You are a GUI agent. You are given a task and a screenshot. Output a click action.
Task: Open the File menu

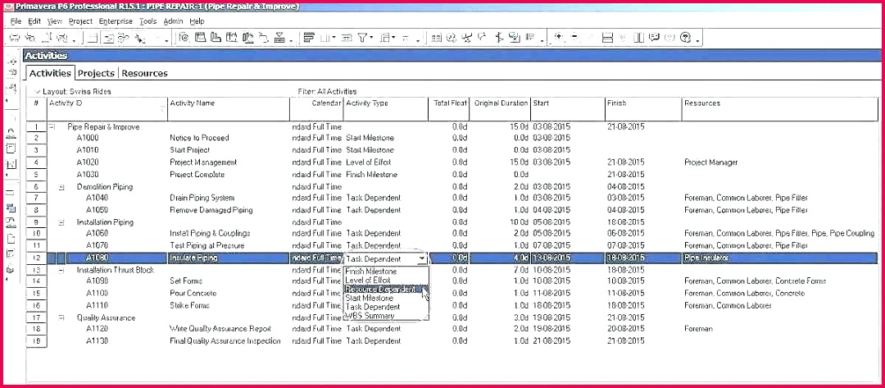coord(16,21)
